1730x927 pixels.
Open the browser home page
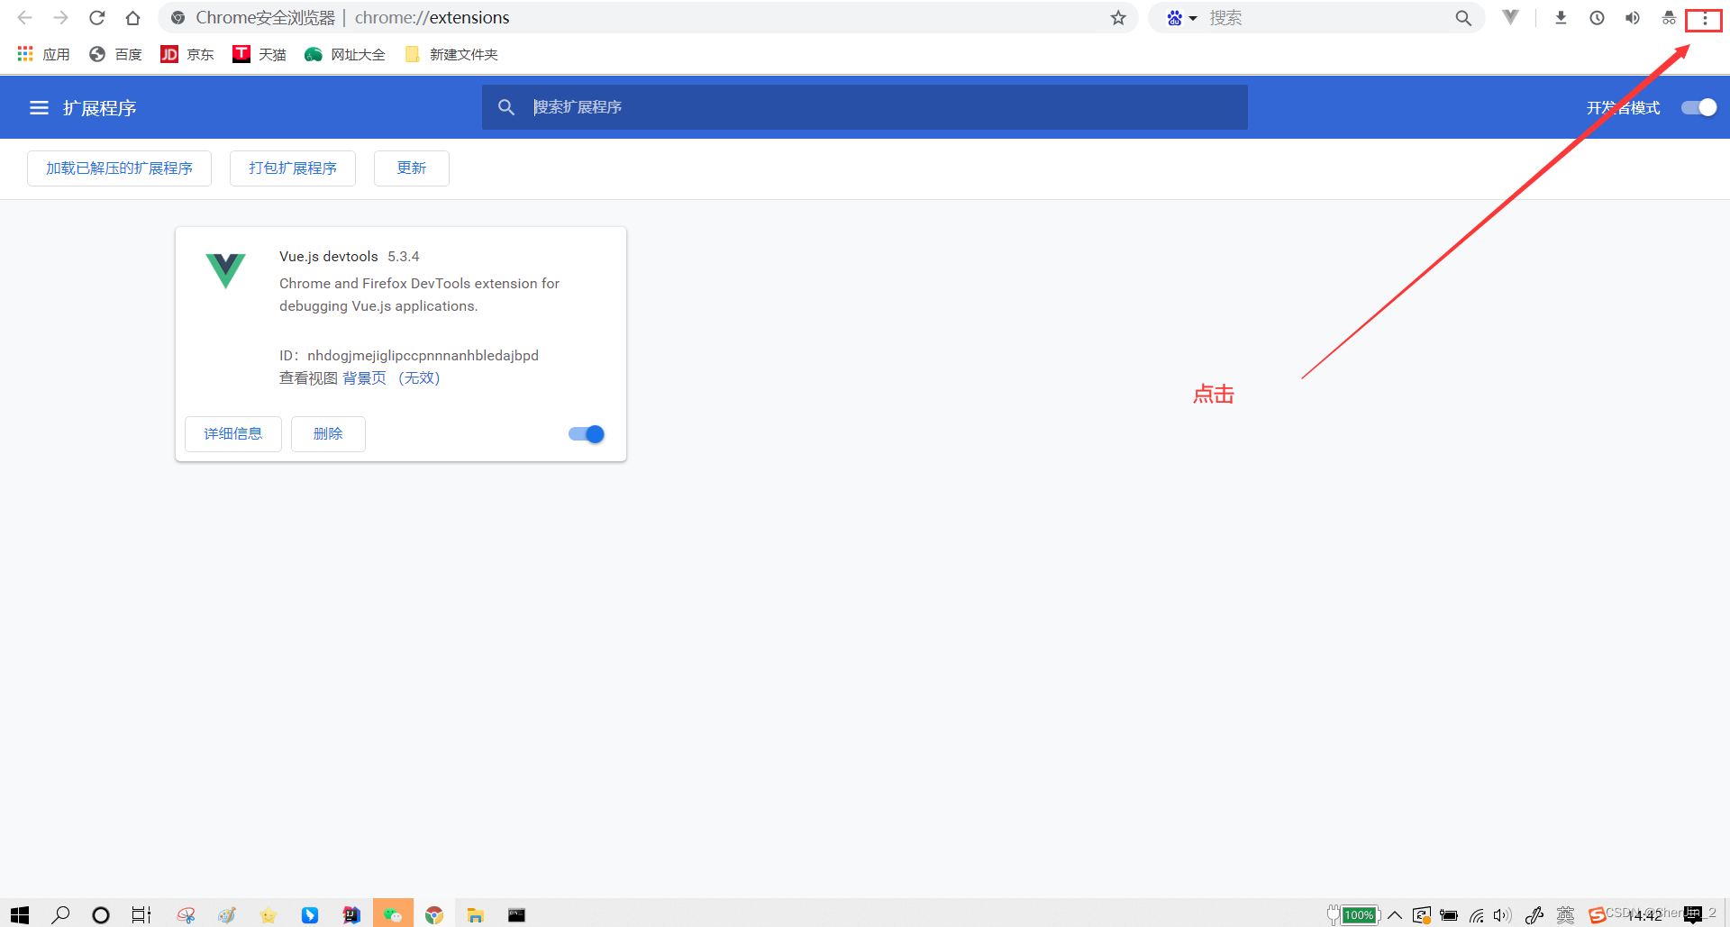pyautogui.click(x=133, y=18)
